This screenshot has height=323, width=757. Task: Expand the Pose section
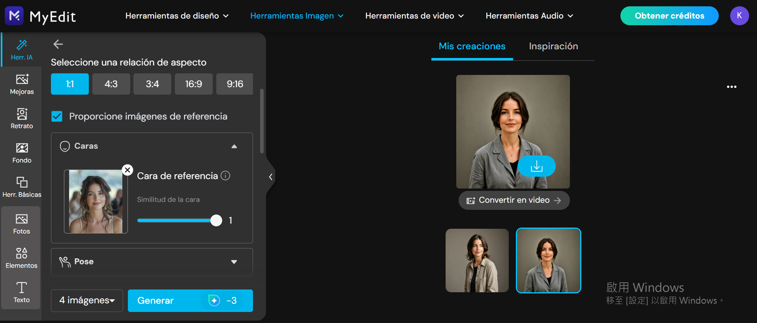(234, 262)
